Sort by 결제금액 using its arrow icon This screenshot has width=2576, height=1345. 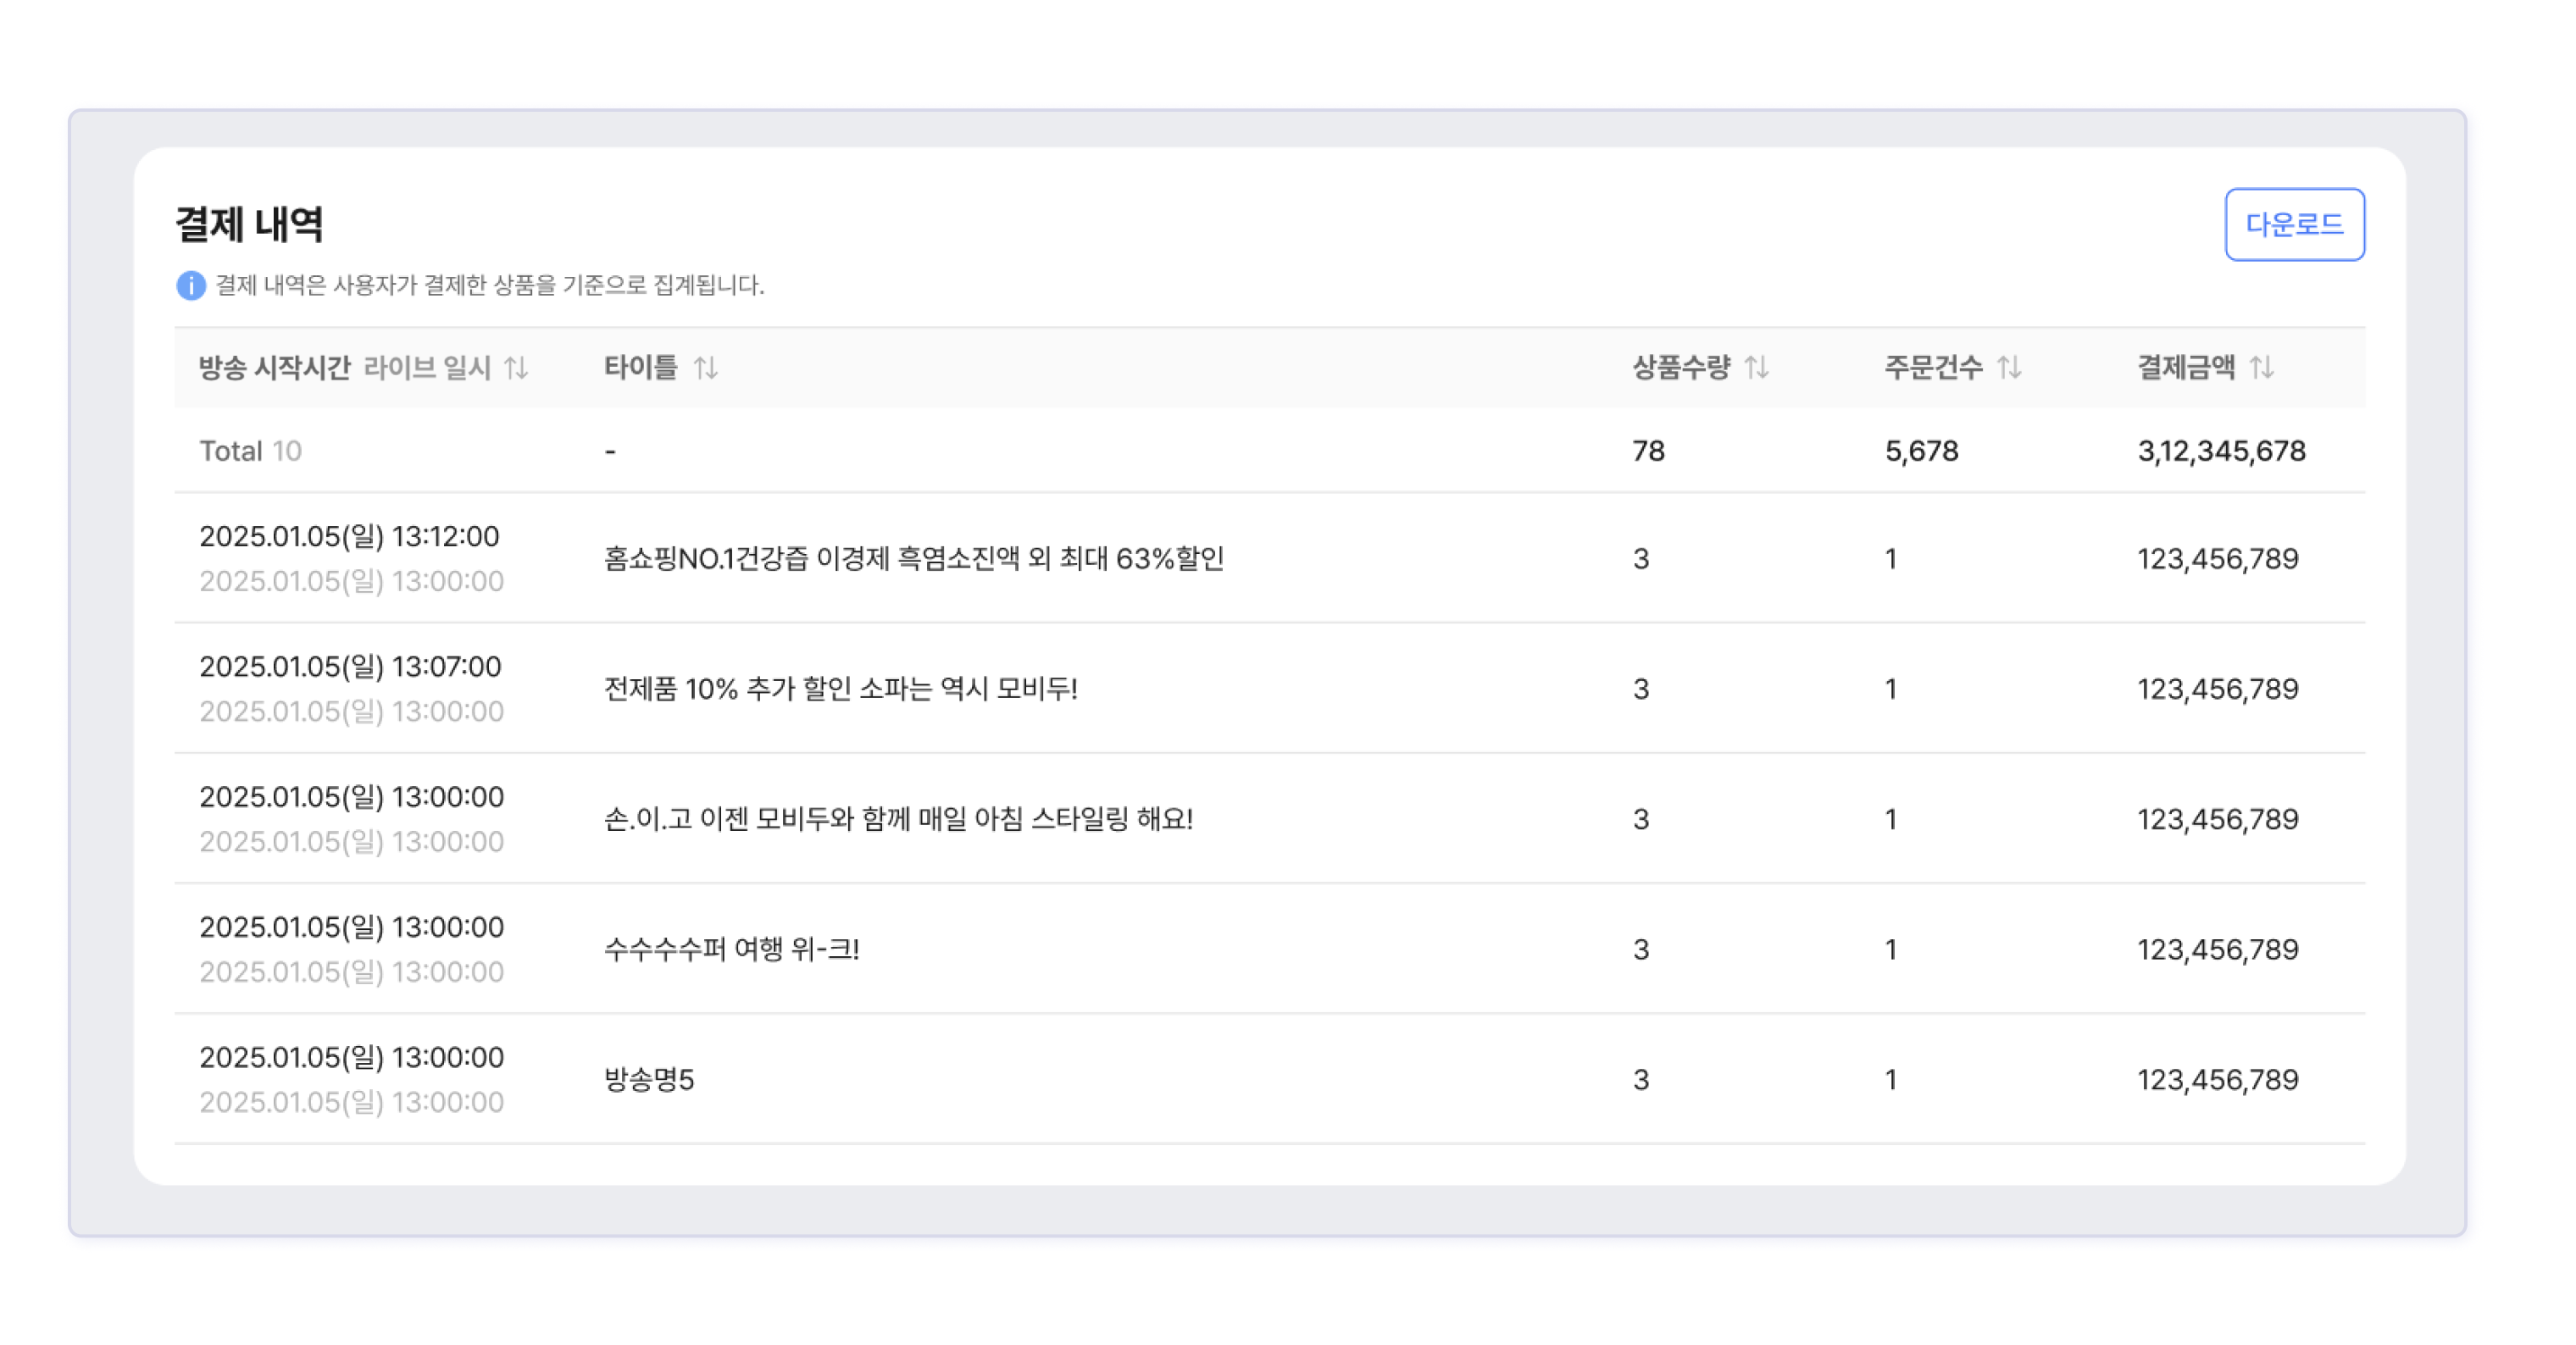[2262, 368]
